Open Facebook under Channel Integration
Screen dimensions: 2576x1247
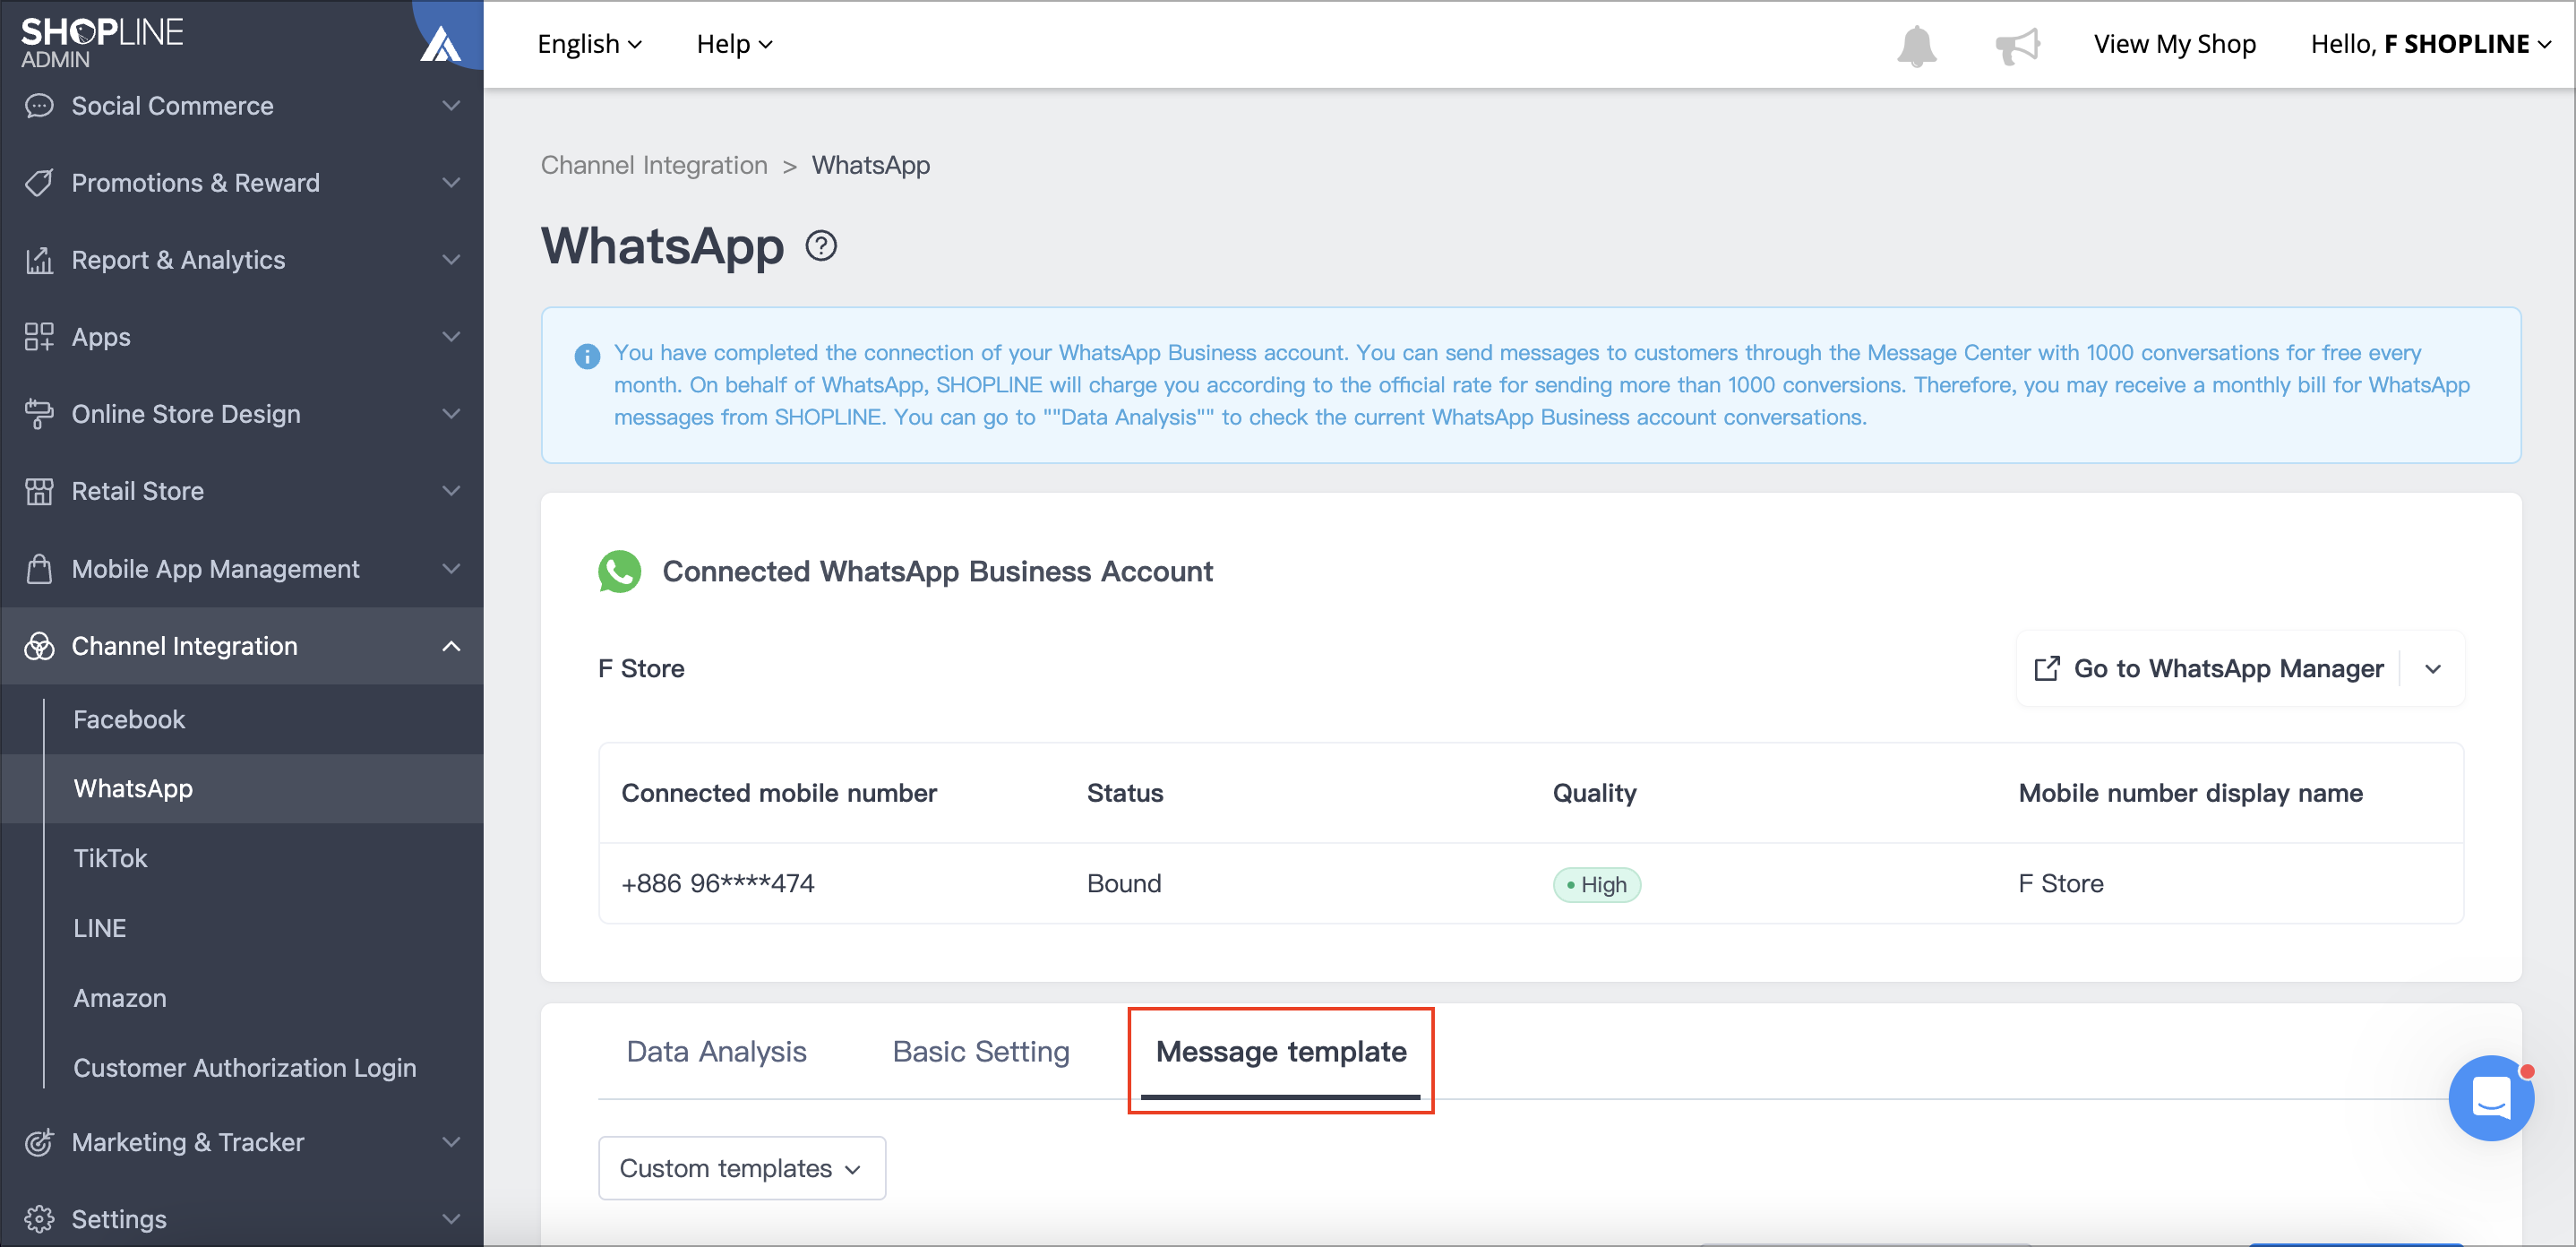coord(129,720)
